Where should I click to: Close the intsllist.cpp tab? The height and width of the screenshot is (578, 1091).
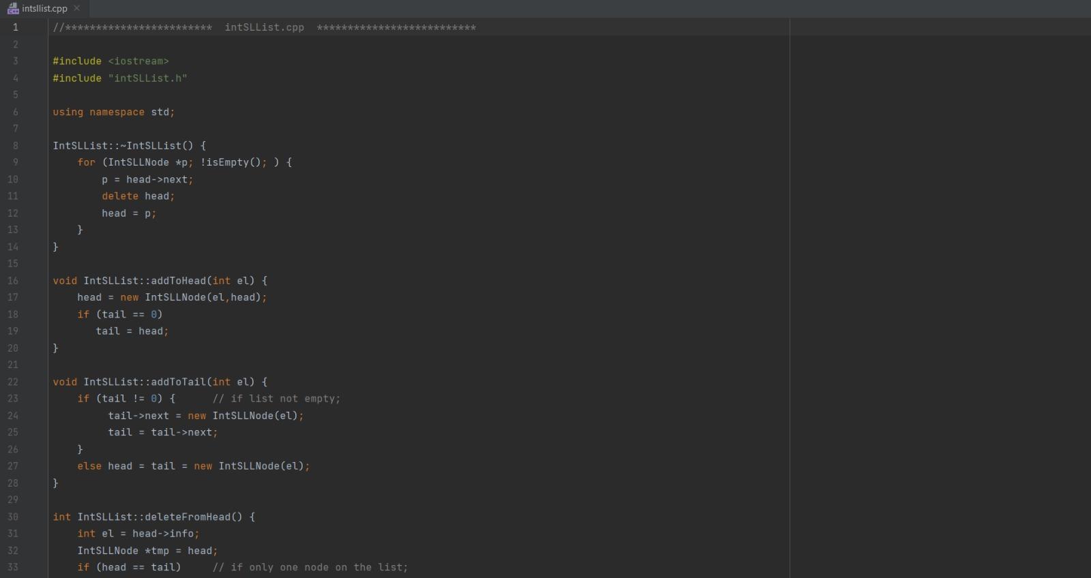pyautogui.click(x=76, y=8)
